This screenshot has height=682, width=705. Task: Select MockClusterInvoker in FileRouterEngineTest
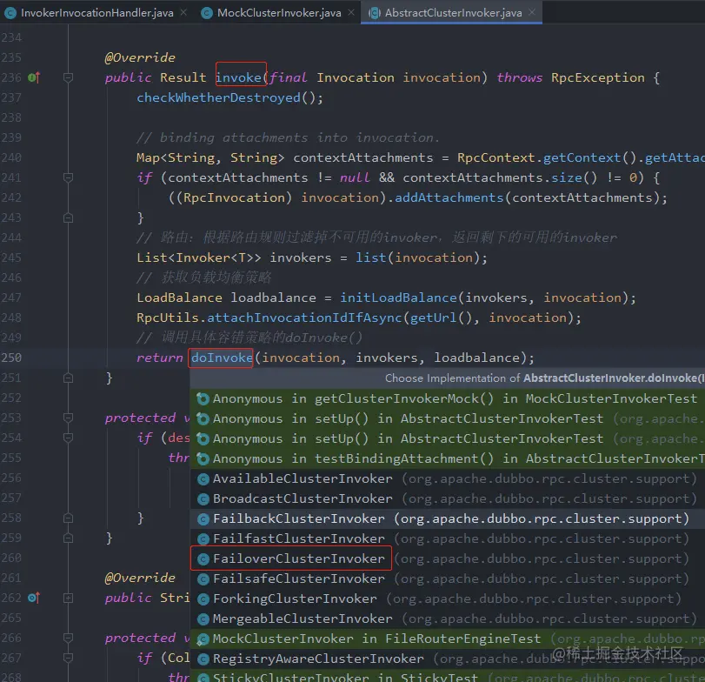pos(448,639)
